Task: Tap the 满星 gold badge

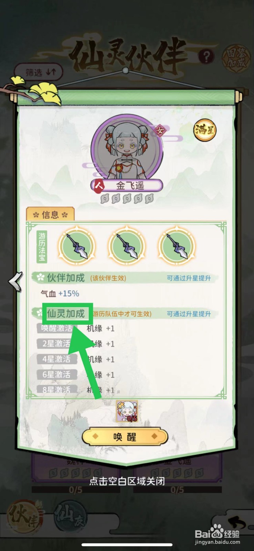Action: (x=205, y=131)
